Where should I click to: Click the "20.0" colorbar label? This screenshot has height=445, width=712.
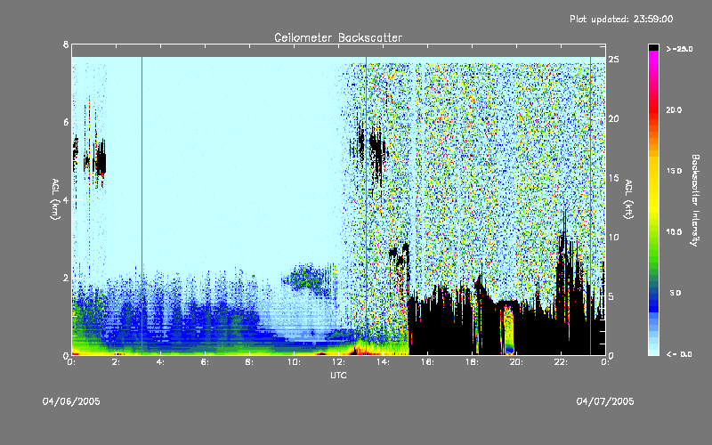coord(674,109)
